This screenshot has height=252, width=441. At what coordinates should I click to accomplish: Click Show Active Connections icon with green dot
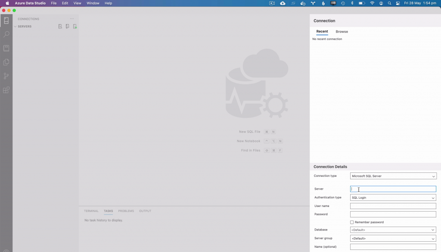pyautogui.click(x=75, y=27)
